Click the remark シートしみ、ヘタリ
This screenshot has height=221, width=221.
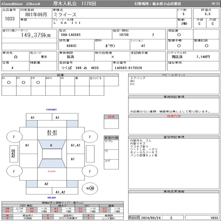[x=144, y=149]
